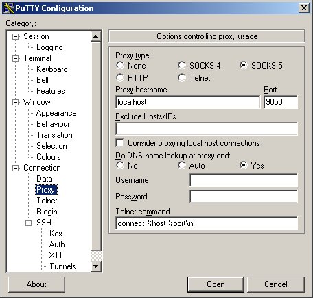Select the Terminal category
This screenshot has width=313, height=298.
38,58
